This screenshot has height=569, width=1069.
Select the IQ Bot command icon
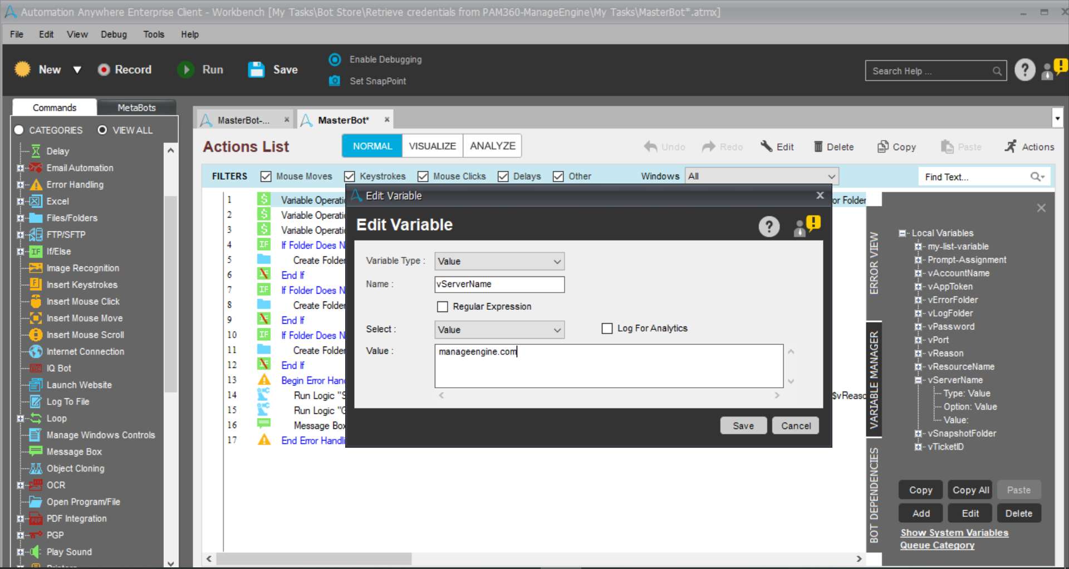pyautogui.click(x=36, y=368)
